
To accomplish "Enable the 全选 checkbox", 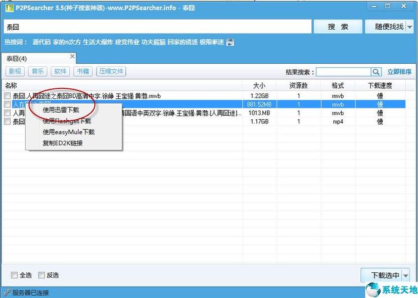I will (14, 275).
